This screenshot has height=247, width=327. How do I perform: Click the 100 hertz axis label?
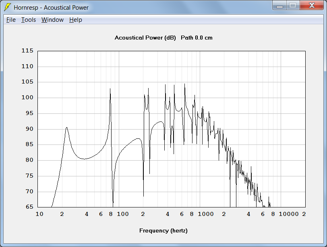click(122, 214)
